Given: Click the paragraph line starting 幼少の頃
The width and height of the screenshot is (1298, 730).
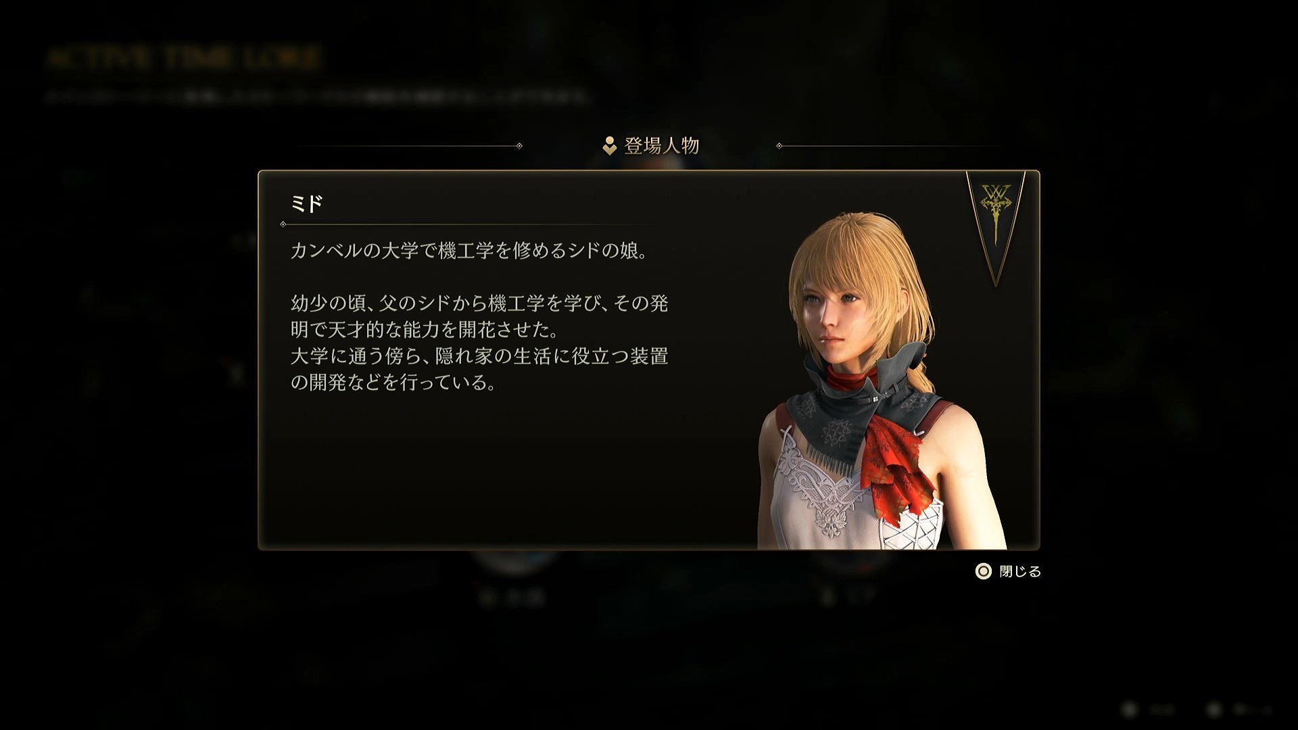Looking at the screenshot, I should 479,303.
